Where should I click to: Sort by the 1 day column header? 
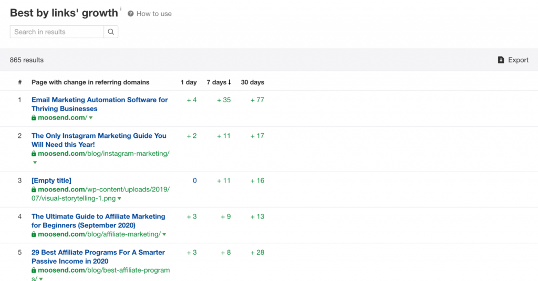pyautogui.click(x=188, y=82)
